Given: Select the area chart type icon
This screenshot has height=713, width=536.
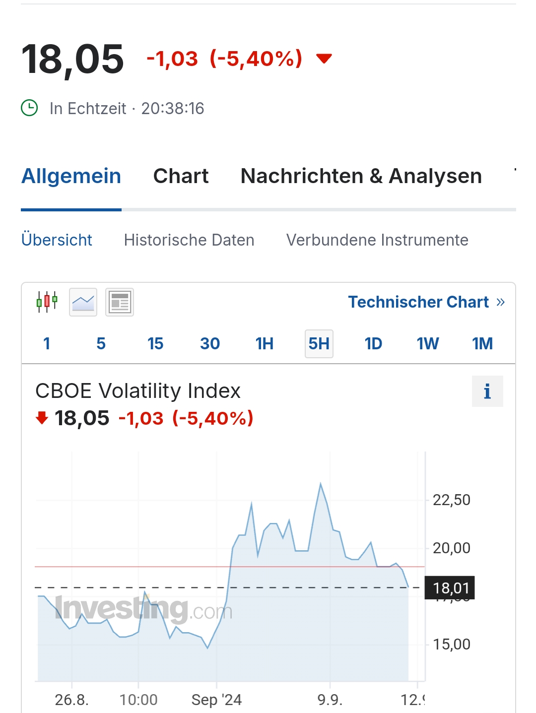Looking at the screenshot, I should pos(83,302).
